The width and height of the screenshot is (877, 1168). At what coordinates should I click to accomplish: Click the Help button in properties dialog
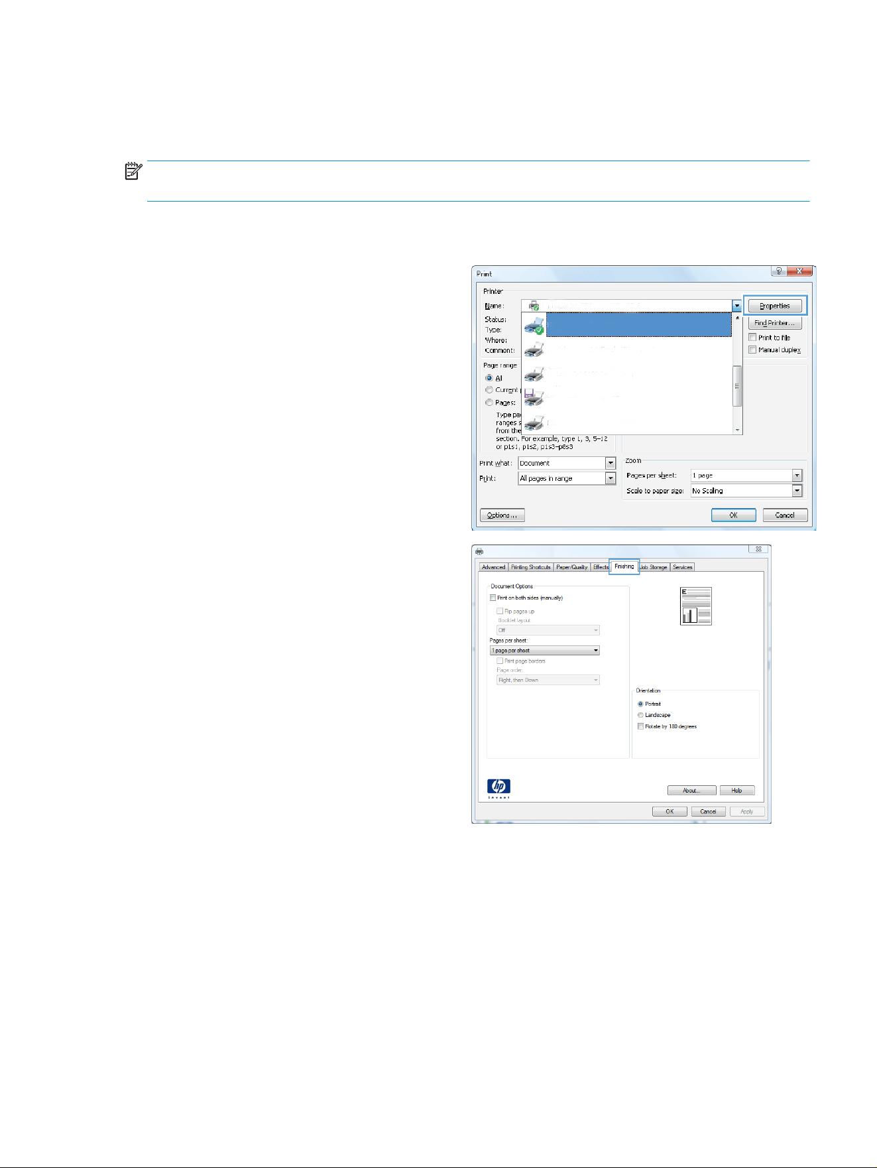pos(736,791)
